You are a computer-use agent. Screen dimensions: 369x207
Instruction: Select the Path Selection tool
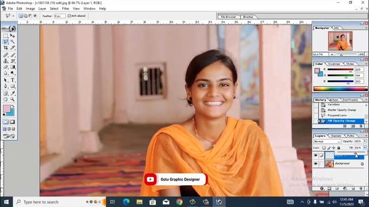click(6, 80)
